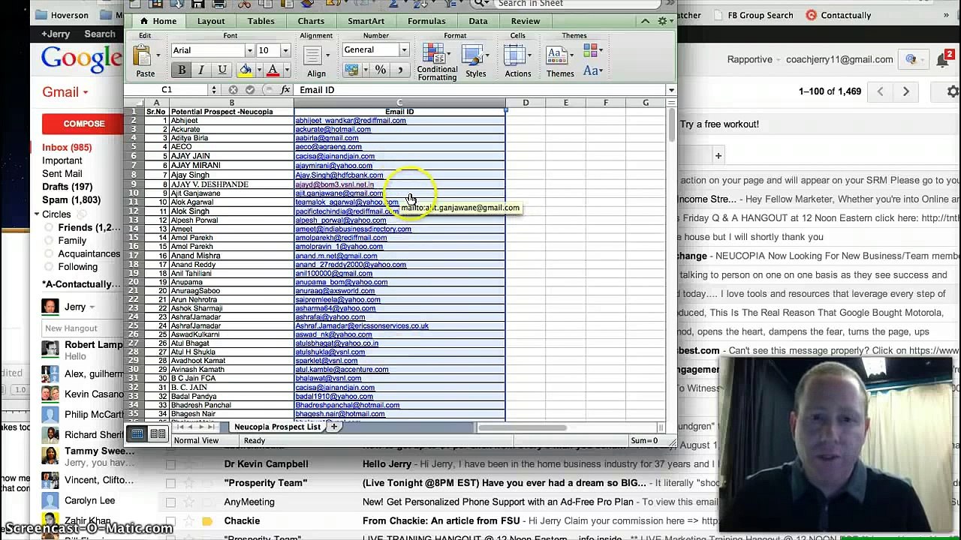Open the Review ribbon tab
The image size is (961, 540).
tap(526, 21)
